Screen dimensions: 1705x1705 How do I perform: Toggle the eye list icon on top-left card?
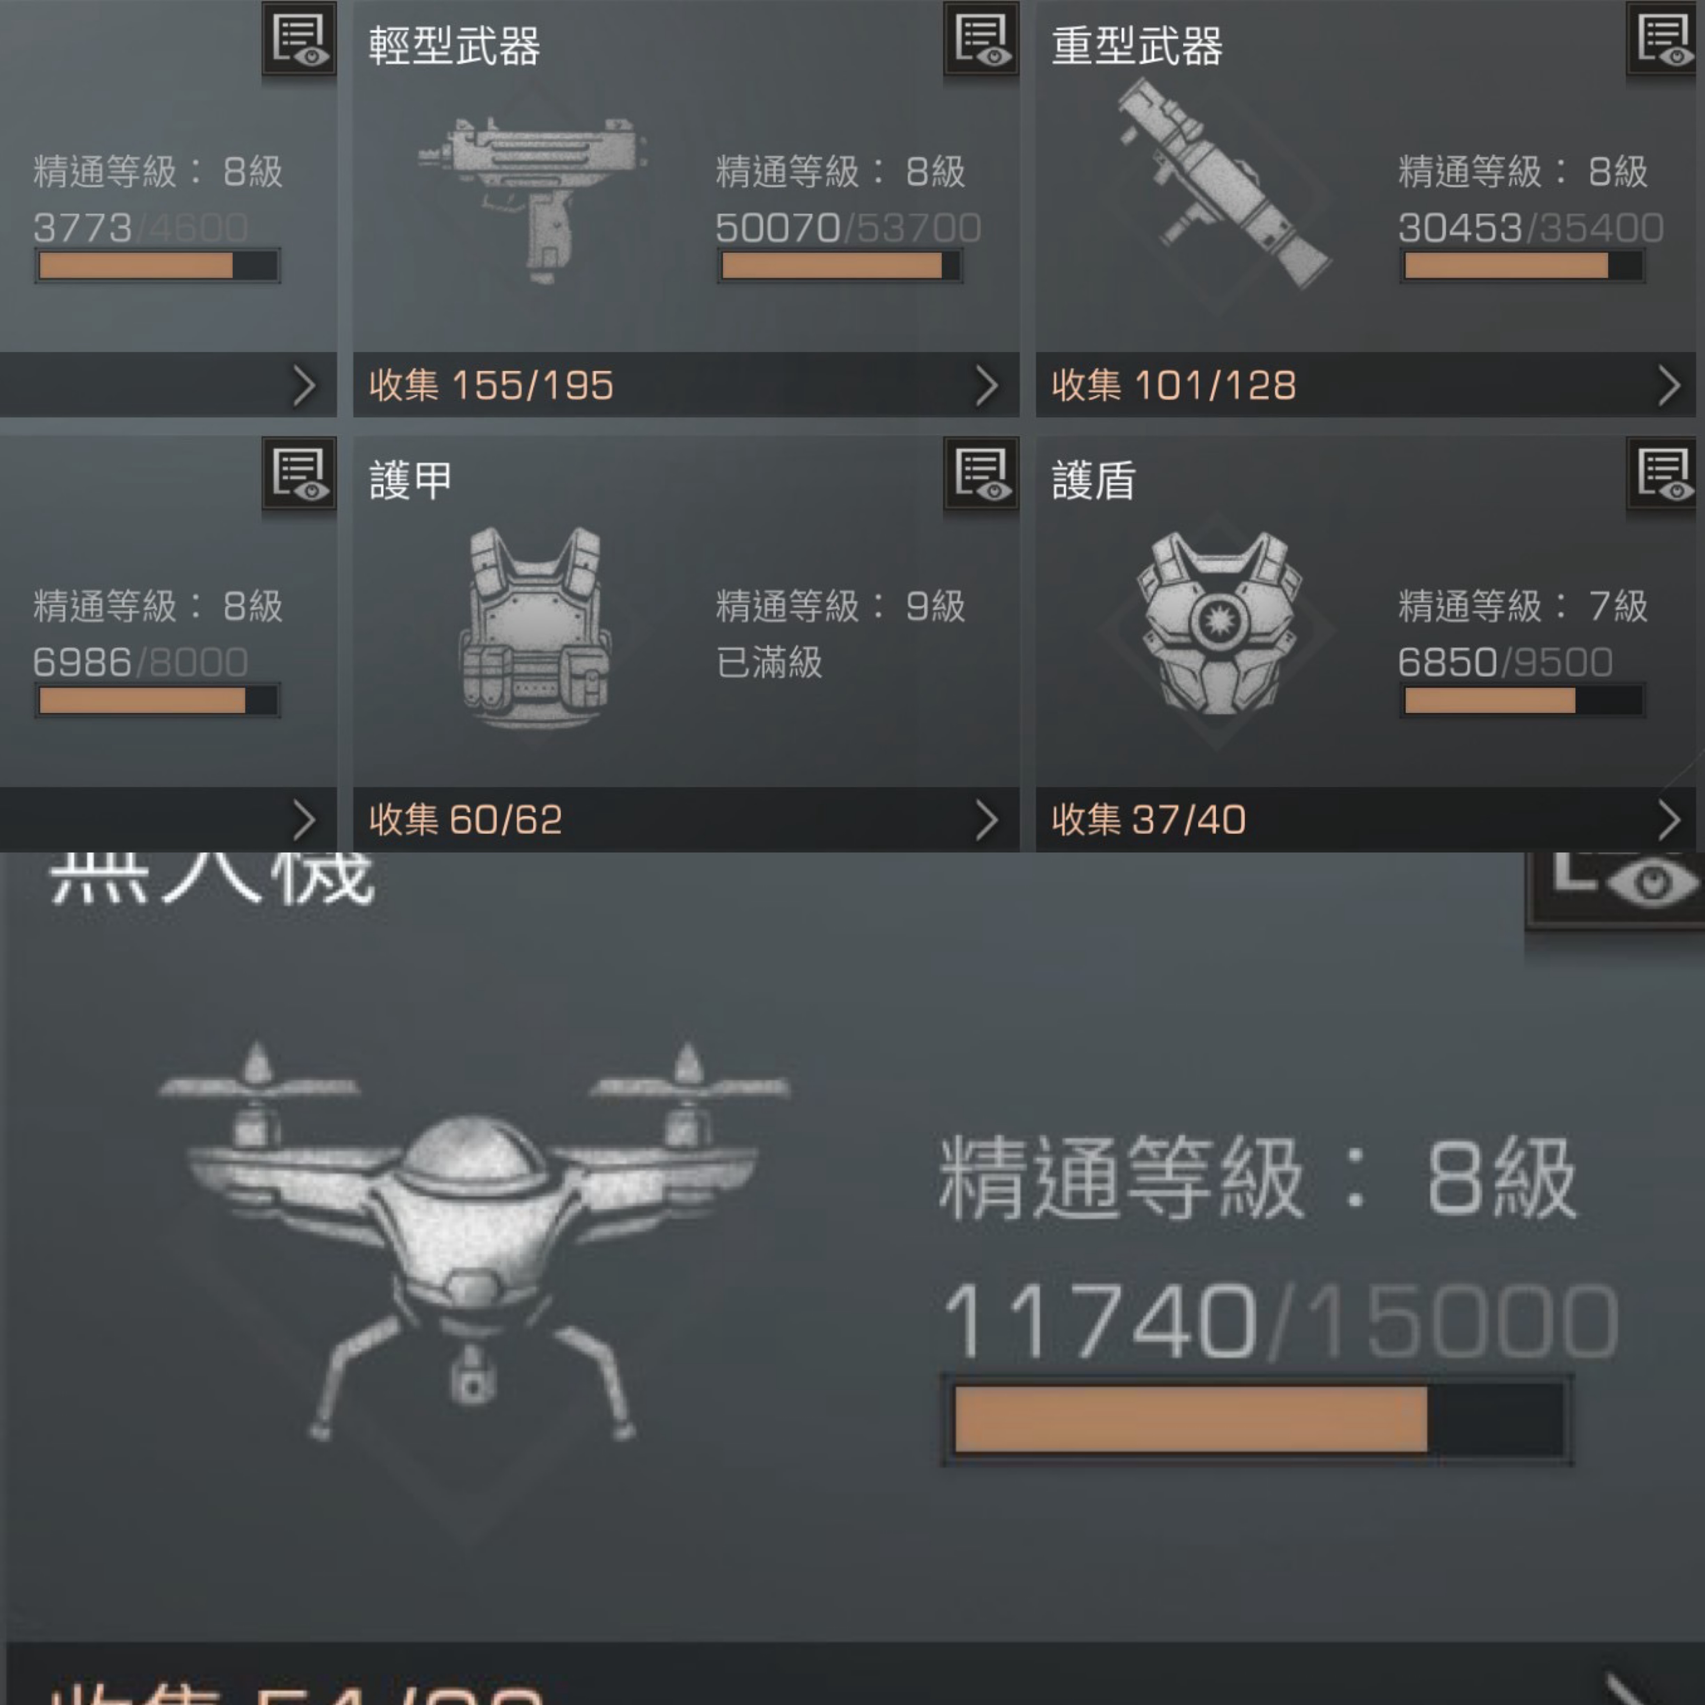(299, 40)
